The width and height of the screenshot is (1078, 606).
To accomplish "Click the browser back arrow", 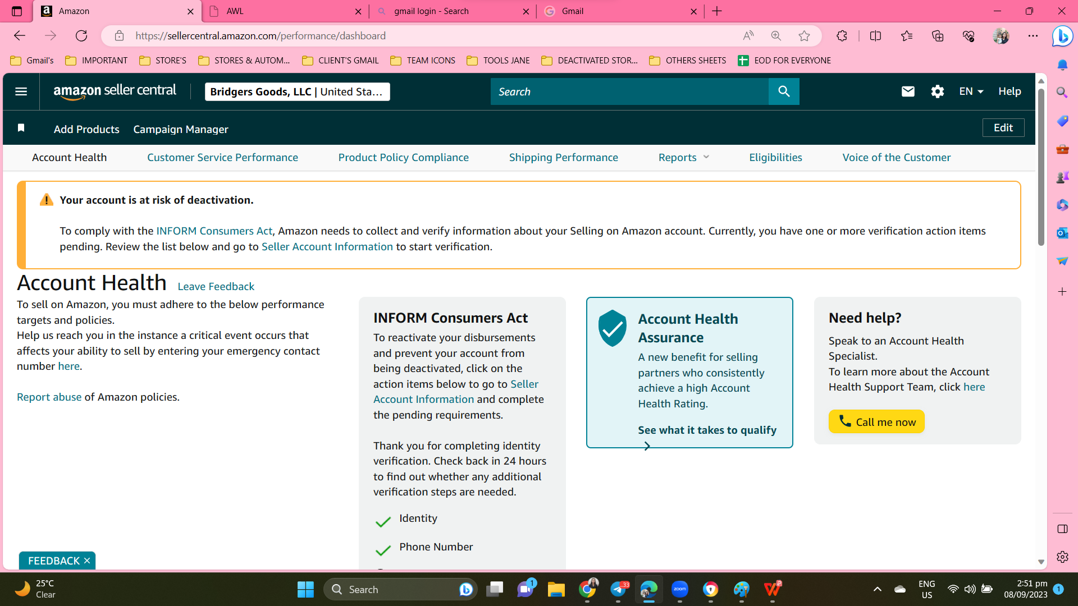I will click(x=20, y=36).
